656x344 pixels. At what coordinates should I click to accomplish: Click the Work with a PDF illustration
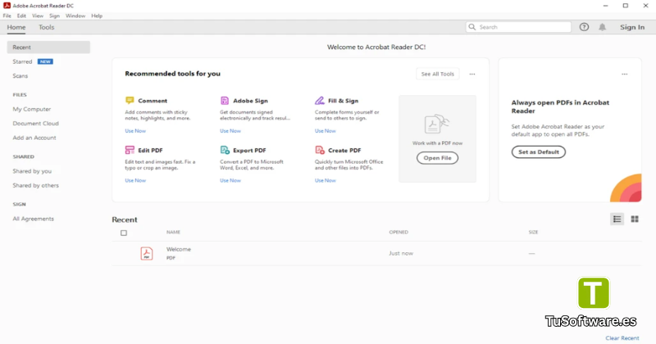pyautogui.click(x=437, y=124)
